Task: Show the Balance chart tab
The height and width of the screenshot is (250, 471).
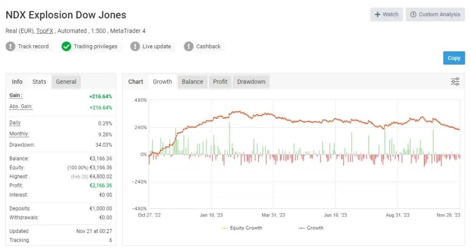Action: point(192,82)
